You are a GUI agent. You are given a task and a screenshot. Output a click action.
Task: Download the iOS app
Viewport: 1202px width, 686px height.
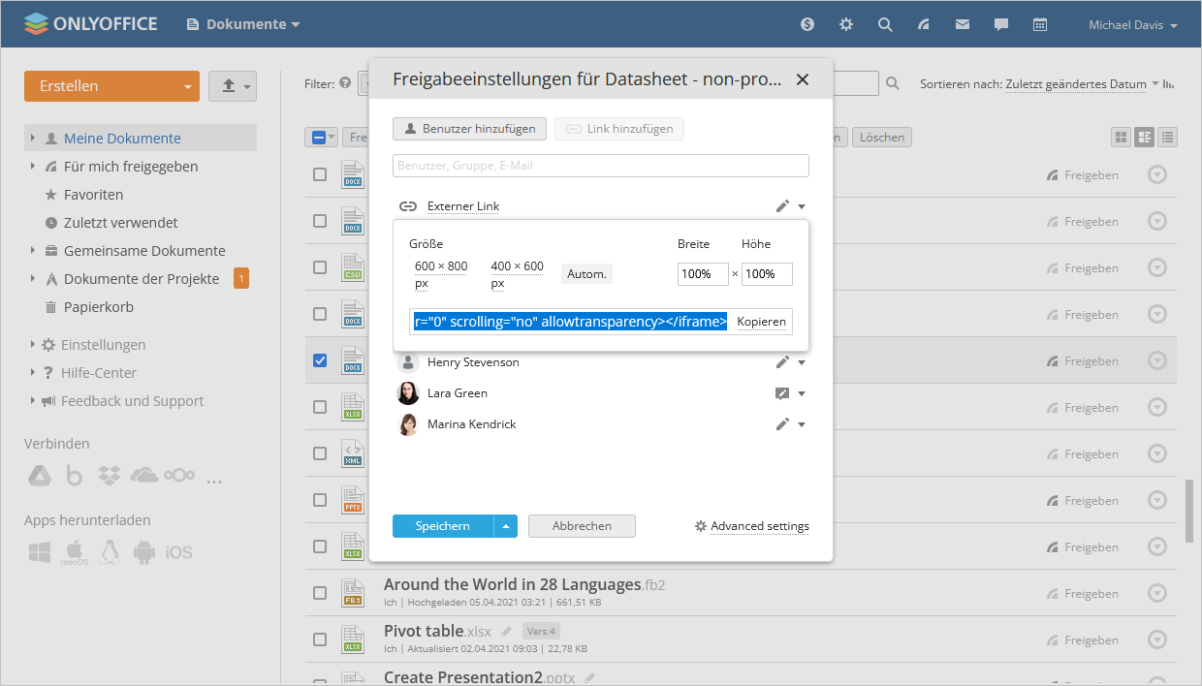coord(179,552)
